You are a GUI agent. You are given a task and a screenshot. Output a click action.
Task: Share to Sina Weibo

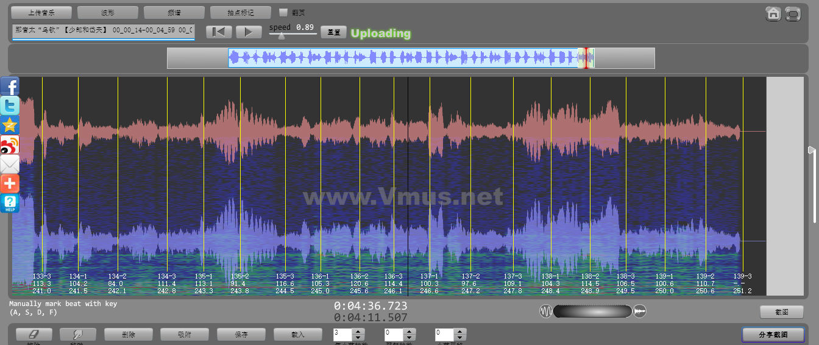tap(10, 145)
